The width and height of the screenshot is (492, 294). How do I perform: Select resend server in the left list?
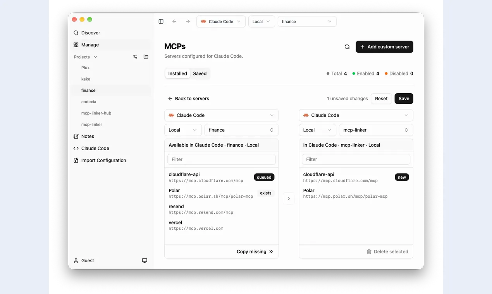[221, 209]
